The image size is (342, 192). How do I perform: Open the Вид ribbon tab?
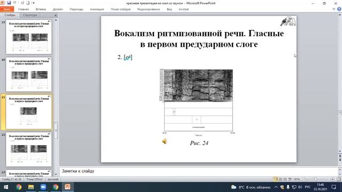[169, 10]
